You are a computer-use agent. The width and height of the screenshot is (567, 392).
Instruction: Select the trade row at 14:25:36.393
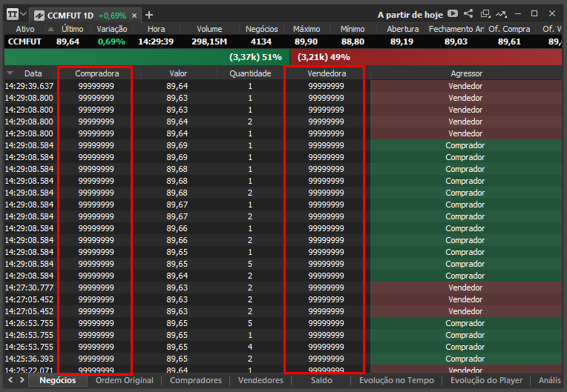[283, 359]
